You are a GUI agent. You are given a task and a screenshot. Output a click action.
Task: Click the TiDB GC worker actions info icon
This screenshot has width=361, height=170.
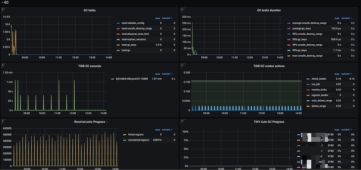coord(182,65)
